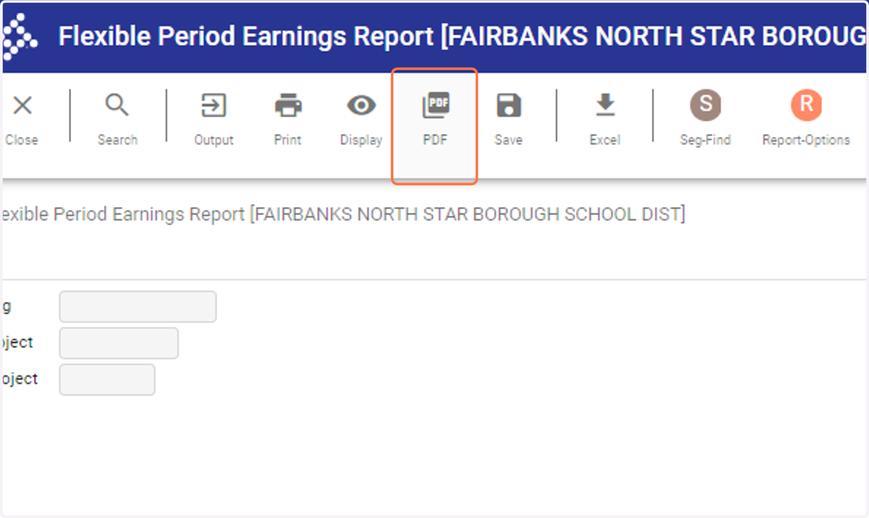
Task: Open Seg-Find with the S icon
Action: coord(705,105)
